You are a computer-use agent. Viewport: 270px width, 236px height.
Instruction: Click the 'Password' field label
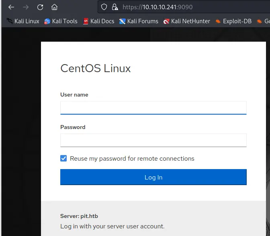tap(73, 127)
